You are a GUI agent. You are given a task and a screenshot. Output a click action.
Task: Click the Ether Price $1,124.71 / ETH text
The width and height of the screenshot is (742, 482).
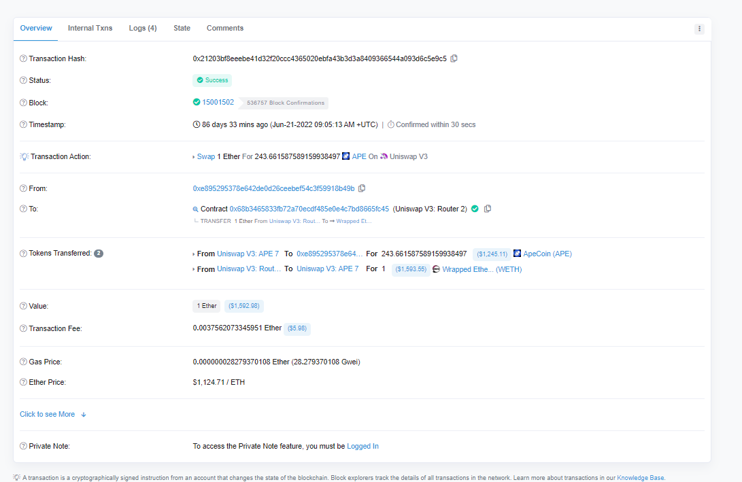(x=218, y=382)
